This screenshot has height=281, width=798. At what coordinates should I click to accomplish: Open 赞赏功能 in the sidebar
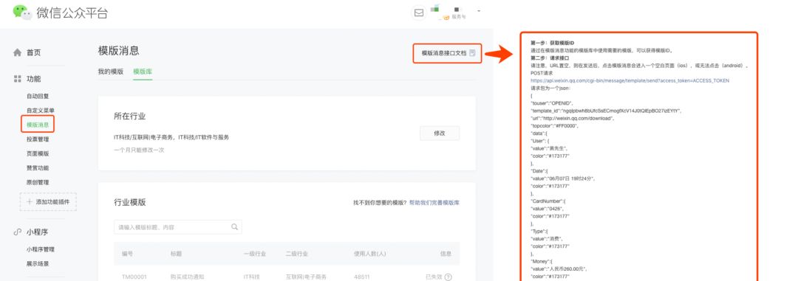(38, 167)
